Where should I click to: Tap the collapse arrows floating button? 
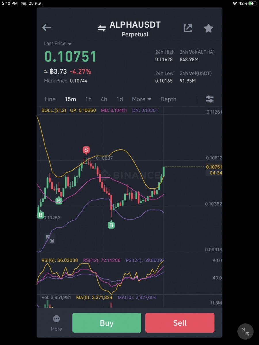(x=245, y=331)
